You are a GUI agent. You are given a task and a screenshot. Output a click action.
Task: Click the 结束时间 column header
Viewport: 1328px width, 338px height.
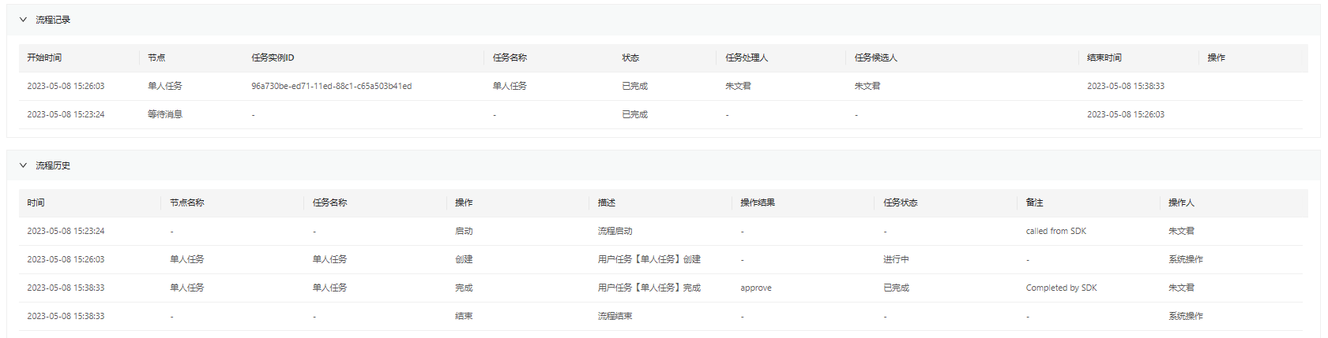(1104, 58)
